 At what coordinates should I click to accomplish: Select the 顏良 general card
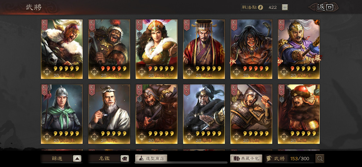coord(156,114)
